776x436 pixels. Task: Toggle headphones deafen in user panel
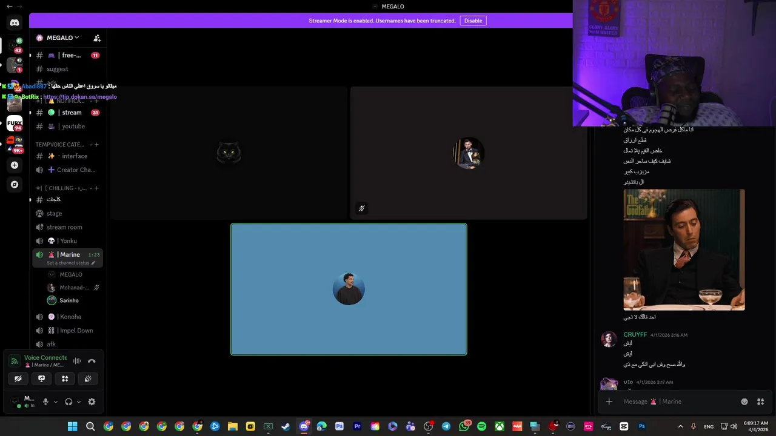pyautogui.click(x=69, y=401)
